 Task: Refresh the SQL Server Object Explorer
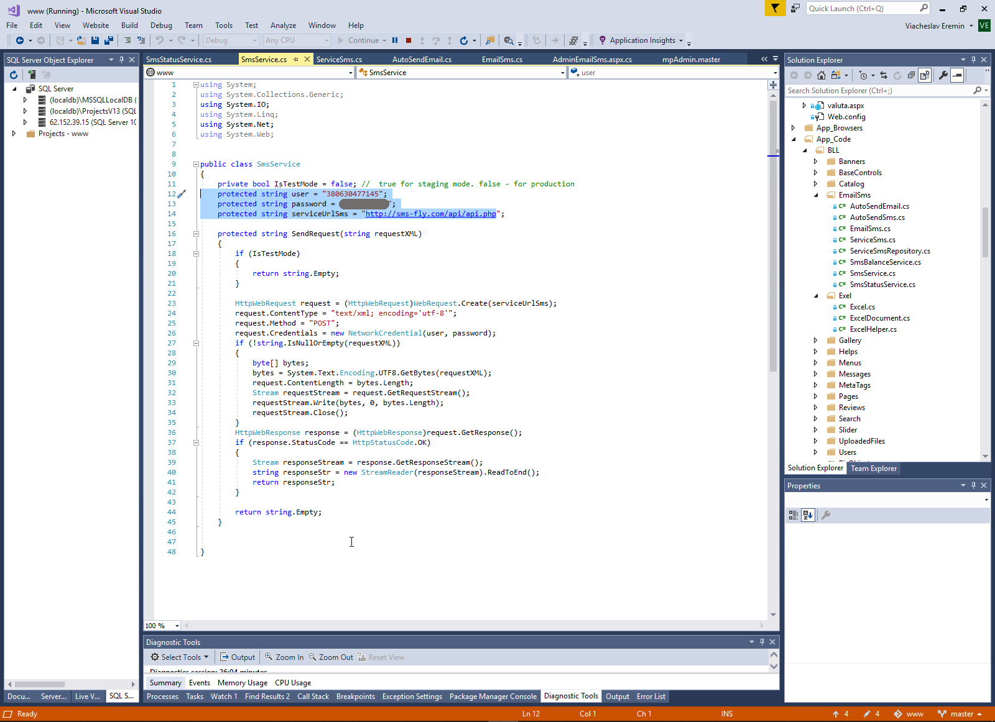tap(14, 75)
